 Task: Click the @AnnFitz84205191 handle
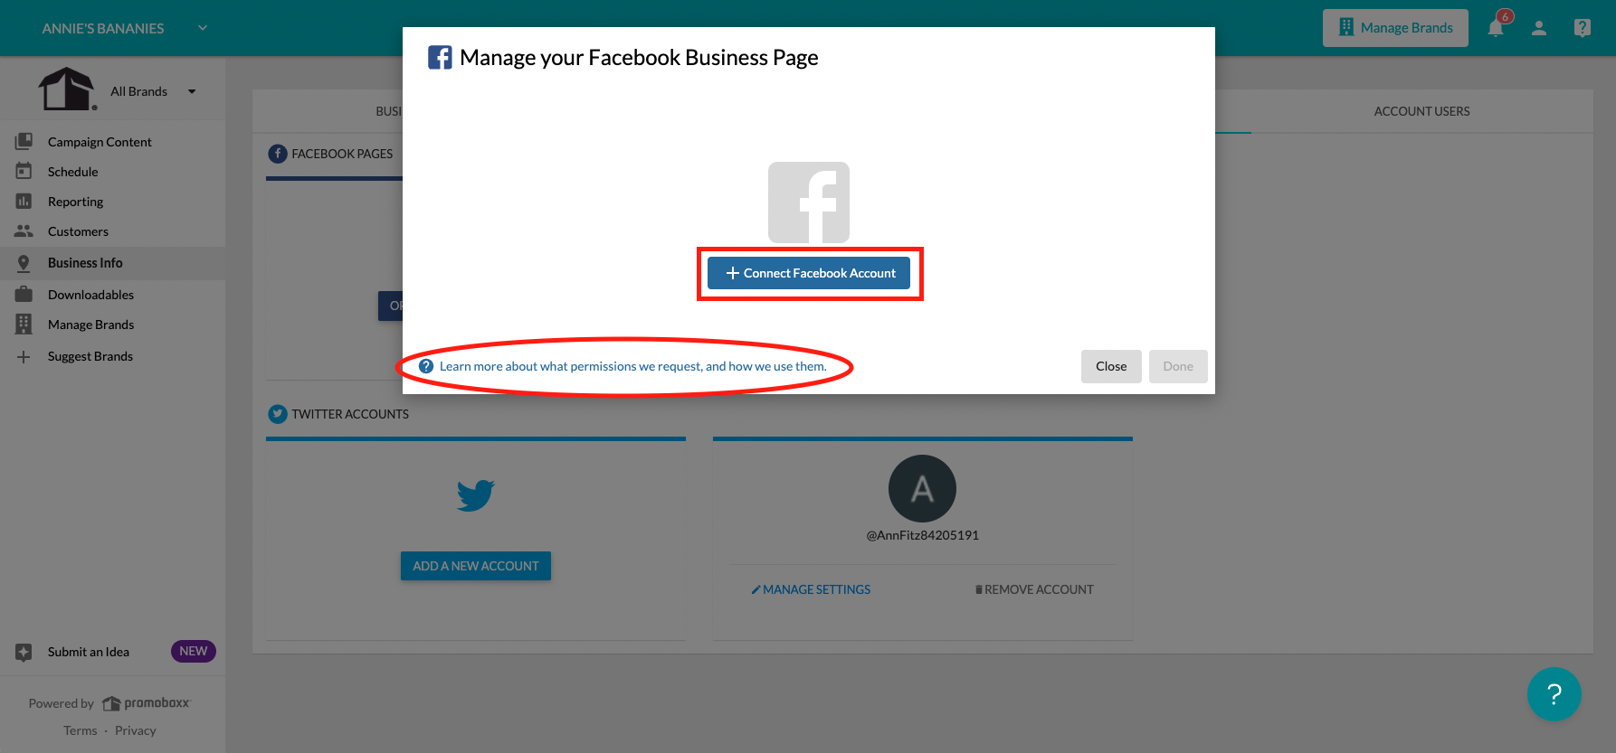923,535
